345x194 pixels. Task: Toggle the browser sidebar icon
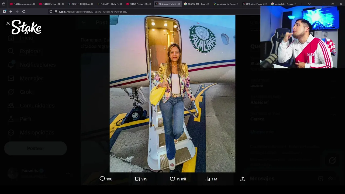coord(4,12)
